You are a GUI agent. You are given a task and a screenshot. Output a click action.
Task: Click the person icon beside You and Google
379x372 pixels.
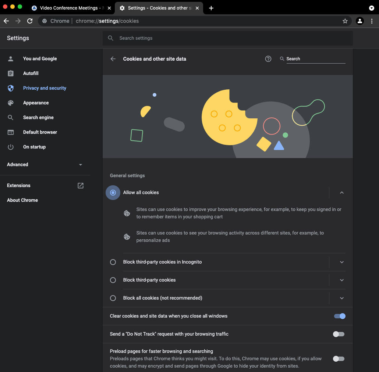point(11,59)
